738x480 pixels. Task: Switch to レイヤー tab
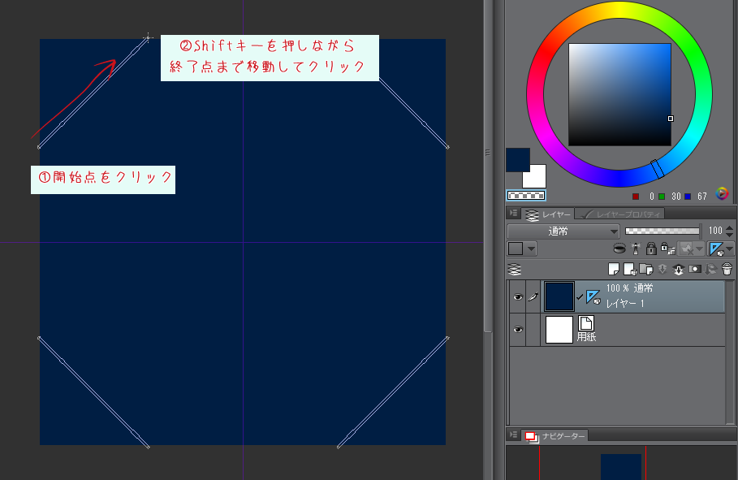[548, 214]
